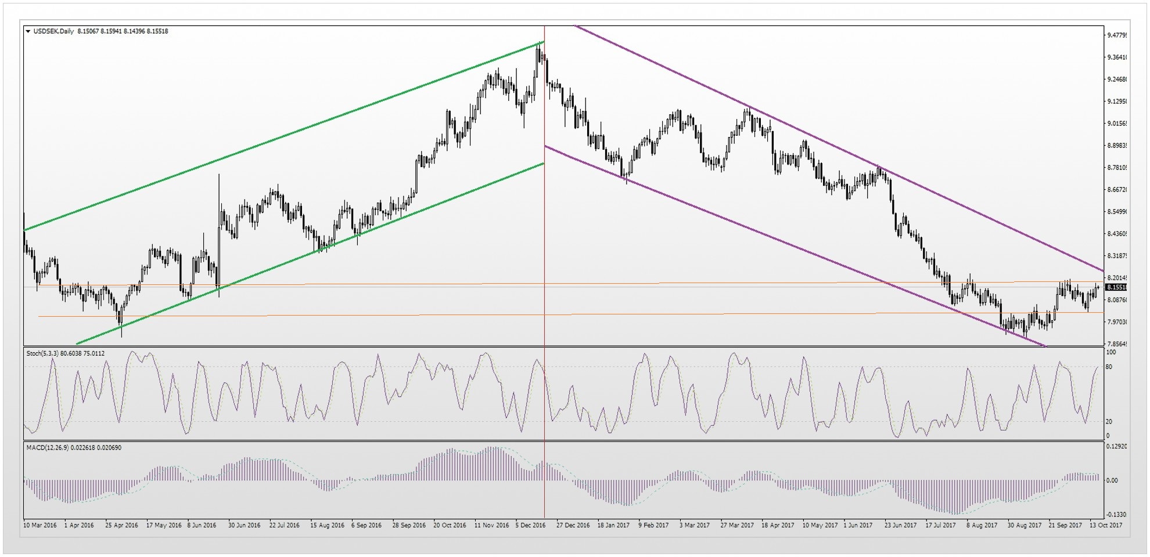Image resolution: width=1150 pixels, height=557 pixels.
Task: Click the 10 Mar 2016 date label
Action: pos(40,525)
